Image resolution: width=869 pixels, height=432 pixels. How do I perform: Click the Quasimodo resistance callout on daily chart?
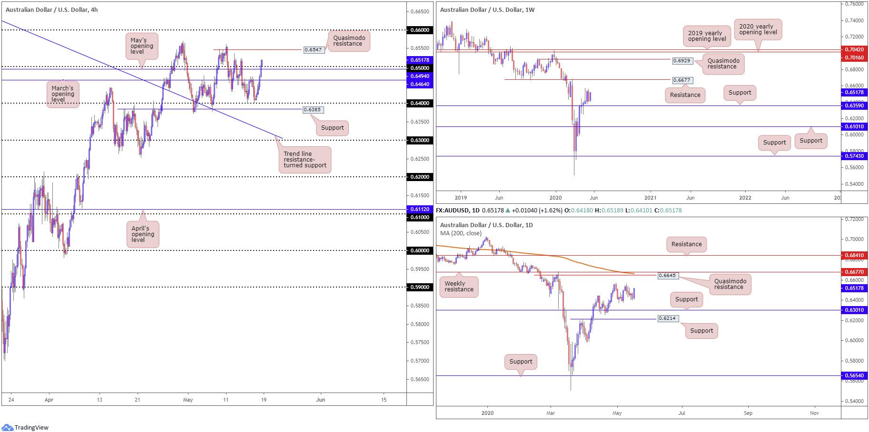pos(730,284)
